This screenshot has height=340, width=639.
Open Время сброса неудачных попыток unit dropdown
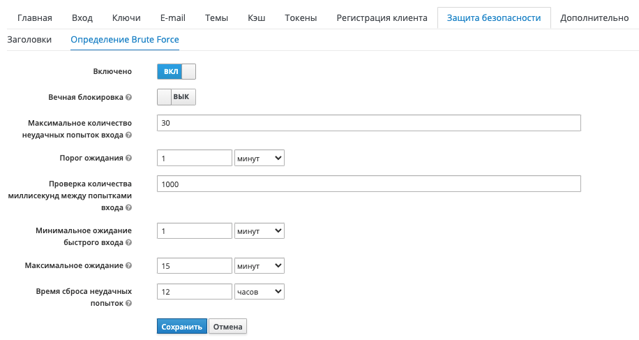pyautogui.click(x=260, y=291)
